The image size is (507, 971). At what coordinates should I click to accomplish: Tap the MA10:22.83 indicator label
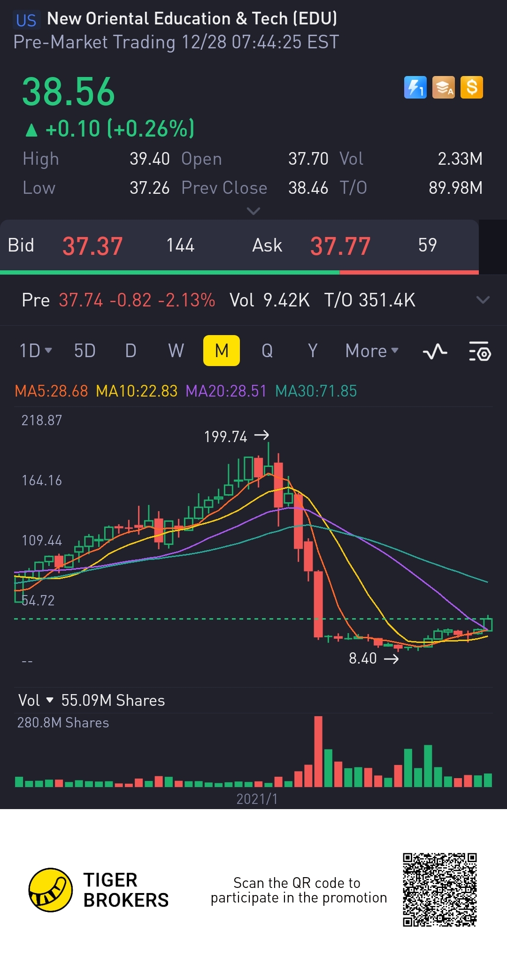[x=137, y=391]
